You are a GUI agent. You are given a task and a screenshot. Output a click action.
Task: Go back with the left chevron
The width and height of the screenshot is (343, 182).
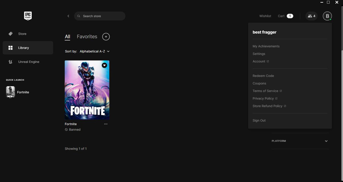coord(68,16)
